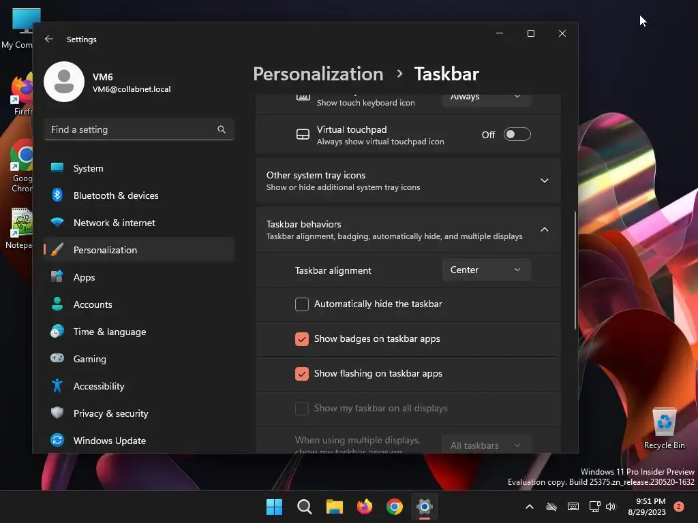Open the clock showing 9:51 PM

coord(647,507)
